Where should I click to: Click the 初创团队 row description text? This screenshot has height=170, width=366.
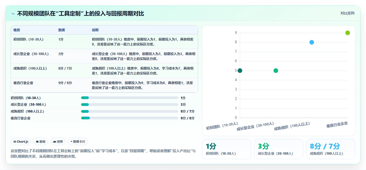coord(143,42)
